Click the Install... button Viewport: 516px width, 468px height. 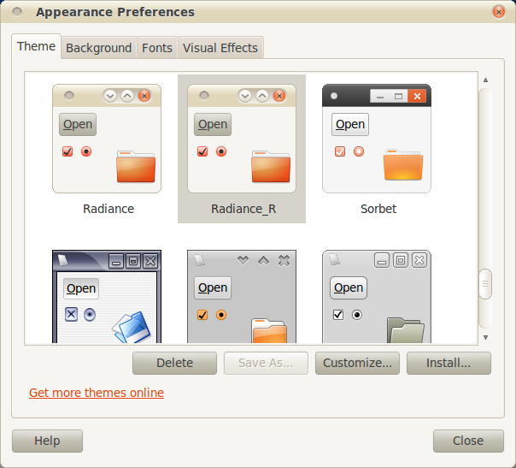[x=449, y=363]
